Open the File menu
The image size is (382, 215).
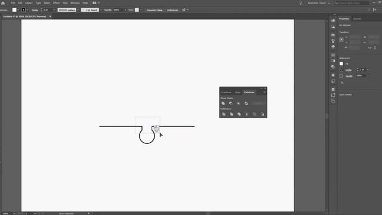point(13,3)
